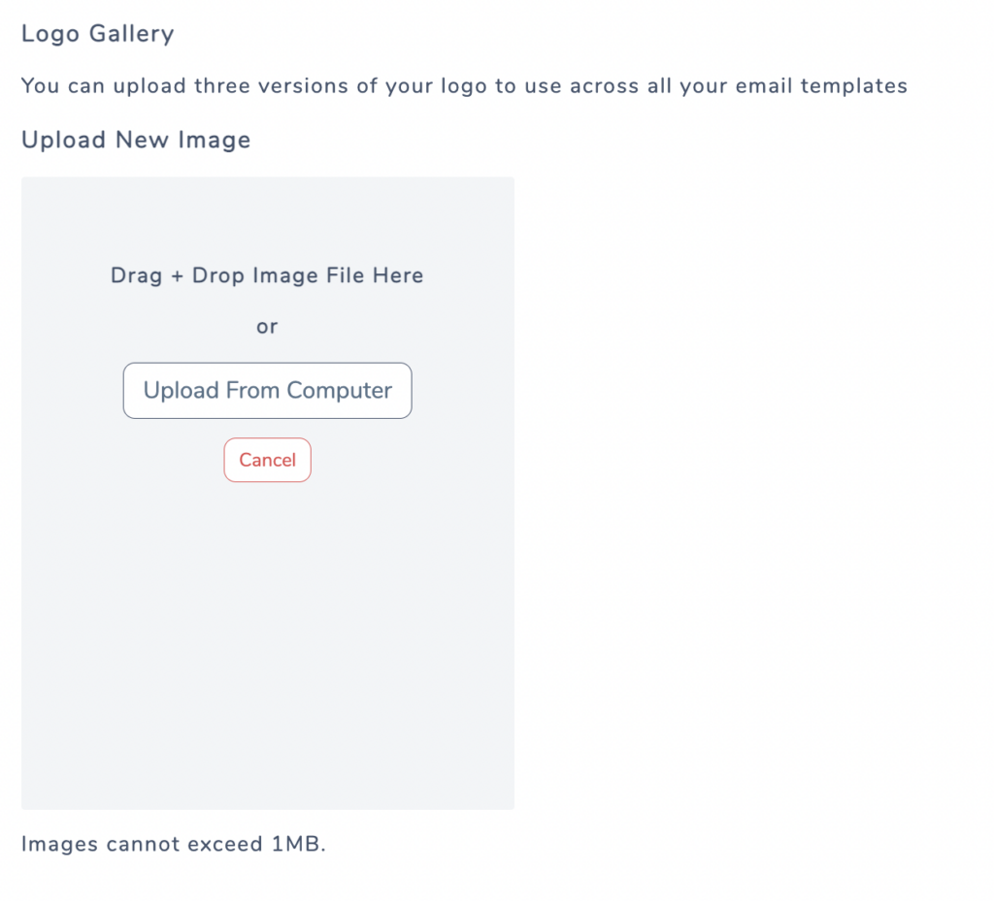Click the Upload From Computer button
Image resolution: width=994 pixels, height=901 pixels.
click(267, 391)
